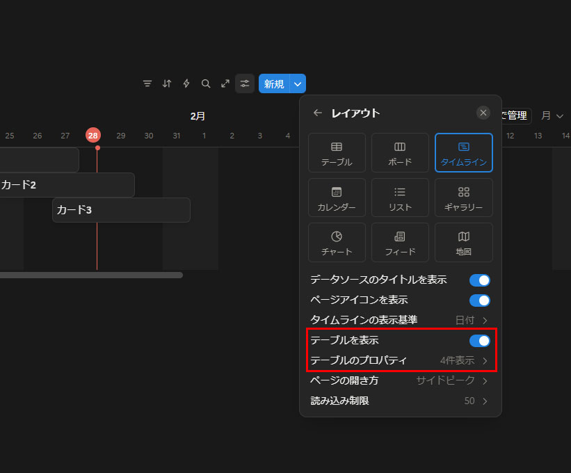Open the sort options icon
This screenshot has height=473, width=571.
point(167,83)
